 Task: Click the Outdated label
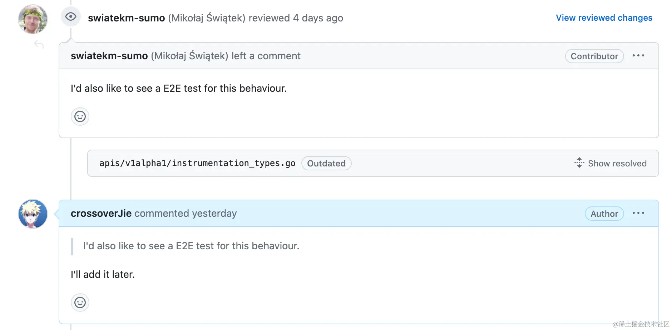point(326,163)
